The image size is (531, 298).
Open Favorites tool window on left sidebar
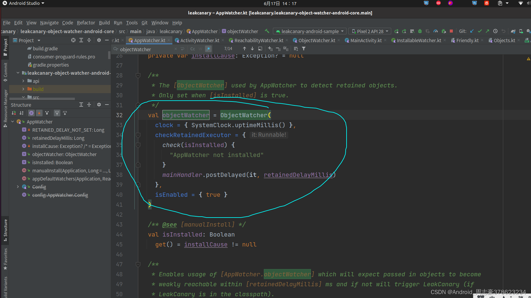click(x=5, y=259)
